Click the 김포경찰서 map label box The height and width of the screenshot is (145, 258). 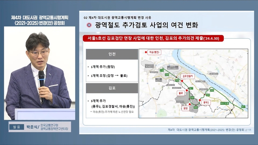pos(187,76)
